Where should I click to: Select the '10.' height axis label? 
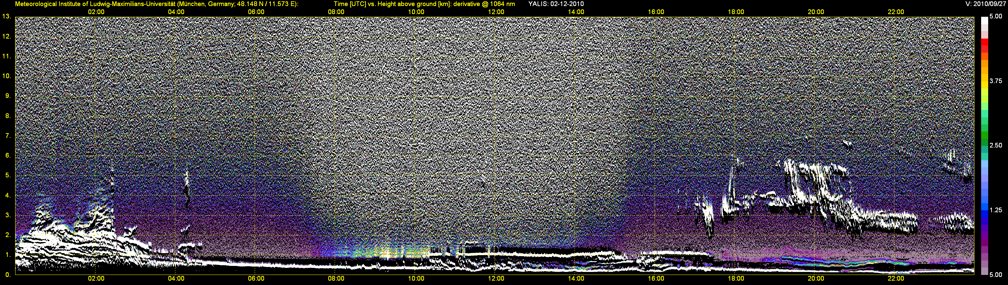tap(6, 76)
